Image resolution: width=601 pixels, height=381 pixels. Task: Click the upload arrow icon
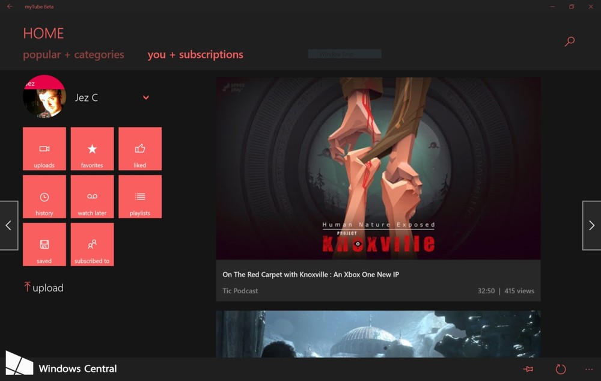pos(27,287)
